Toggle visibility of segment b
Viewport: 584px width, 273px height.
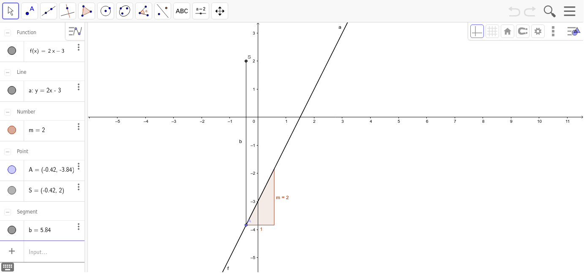pyautogui.click(x=12, y=230)
